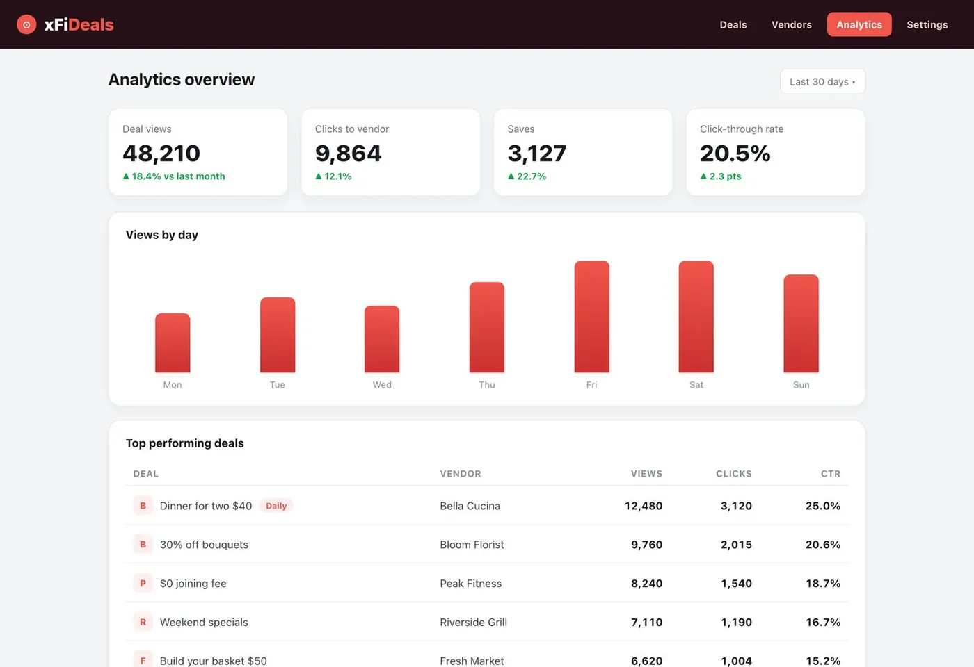Viewport: 974px width, 667px height.
Task: Select the Clicks to vendor stat card
Action: [390, 152]
